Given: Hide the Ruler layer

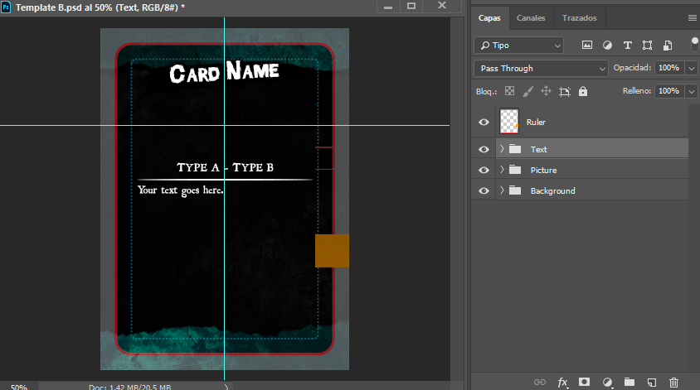Looking at the screenshot, I should coord(484,122).
